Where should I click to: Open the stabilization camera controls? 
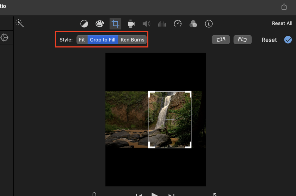pyautogui.click(x=131, y=24)
